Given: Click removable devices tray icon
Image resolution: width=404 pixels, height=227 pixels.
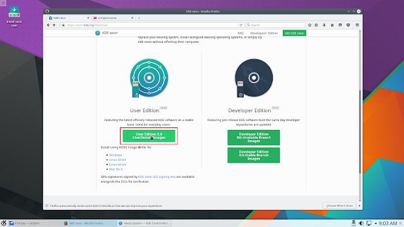Looking at the screenshot, I should 353,223.
